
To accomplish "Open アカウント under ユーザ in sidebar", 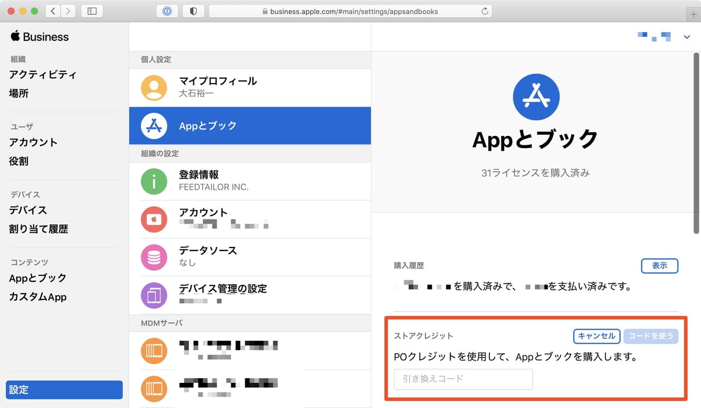I will [33, 142].
